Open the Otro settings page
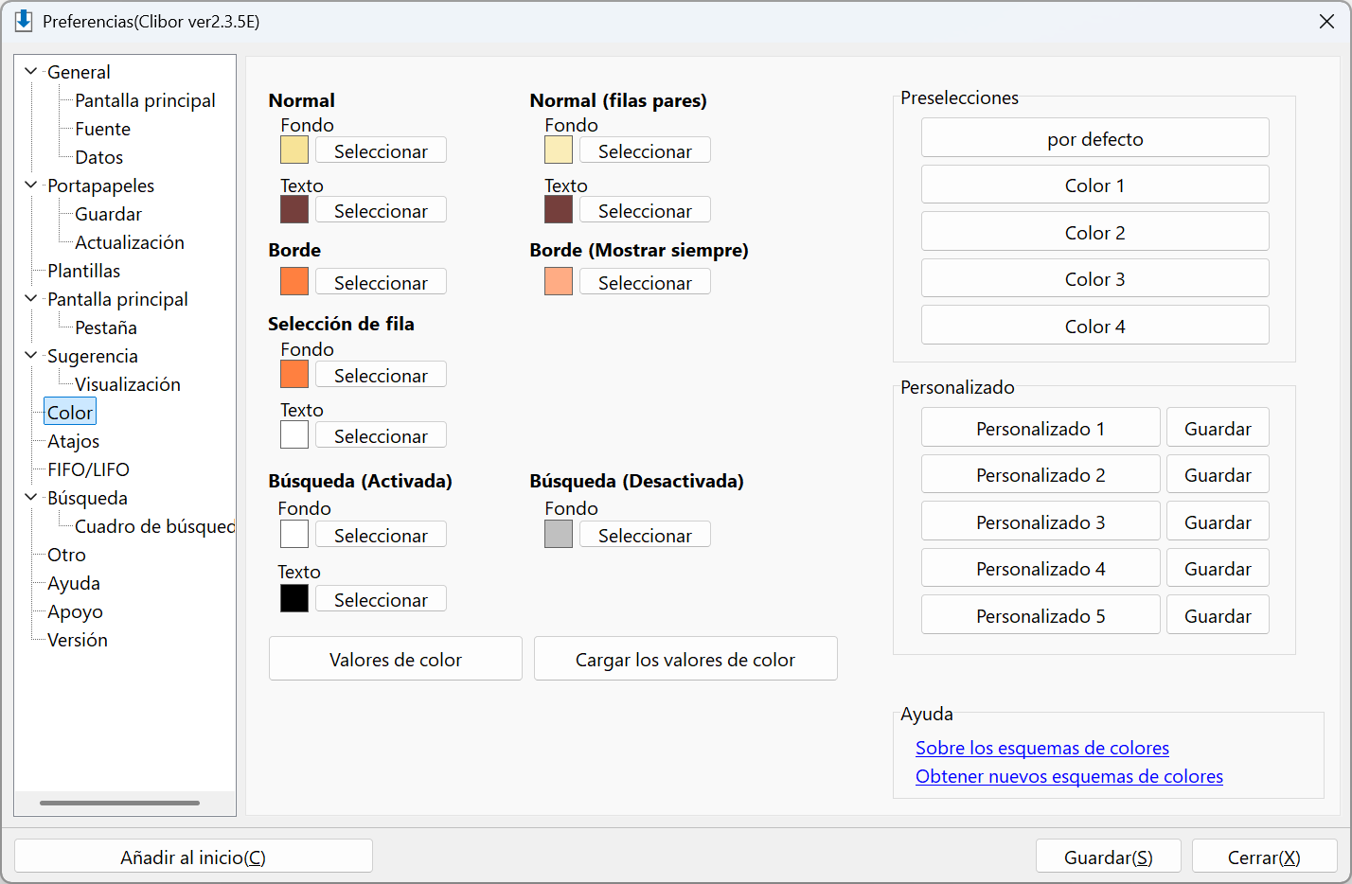The width and height of the screenshot is (1352, 884). 66,555
